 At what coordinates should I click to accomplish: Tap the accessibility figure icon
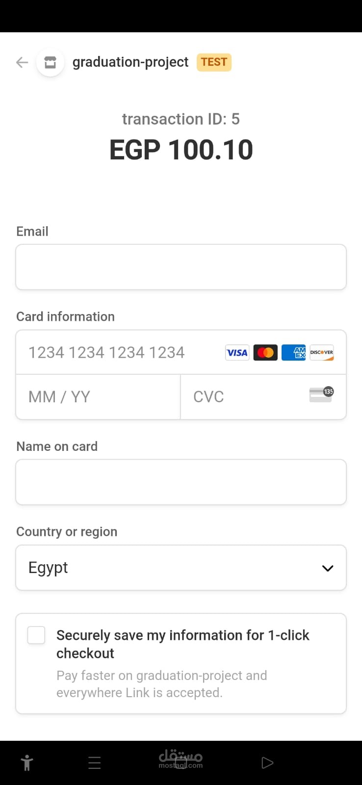[27, 762]
